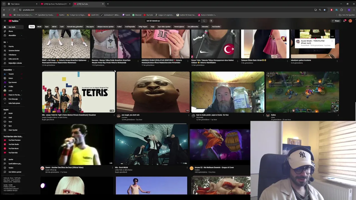The width and height of the screenshot is (356, 200).
Task: Open options menu for the TETRIS mix
Action: (x=114, y=115)
